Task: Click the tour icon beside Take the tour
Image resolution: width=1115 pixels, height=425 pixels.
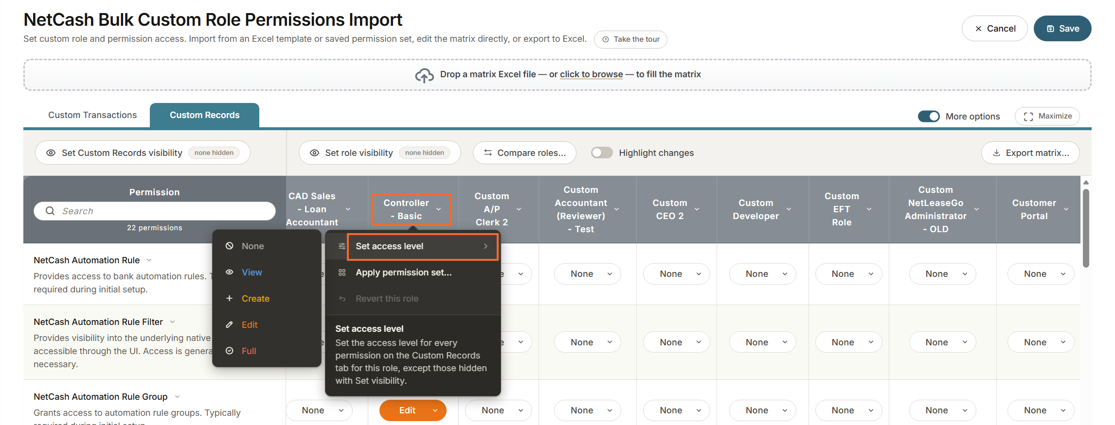Action: point(606,39)
